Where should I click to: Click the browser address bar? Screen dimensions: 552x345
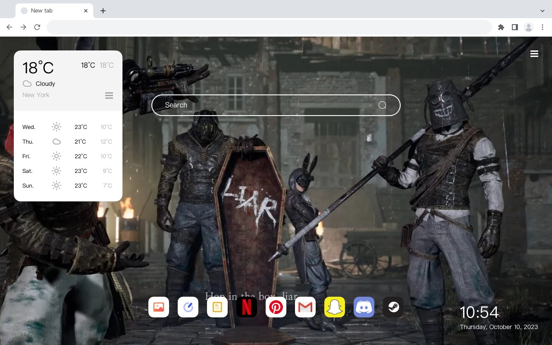point(269,27)
